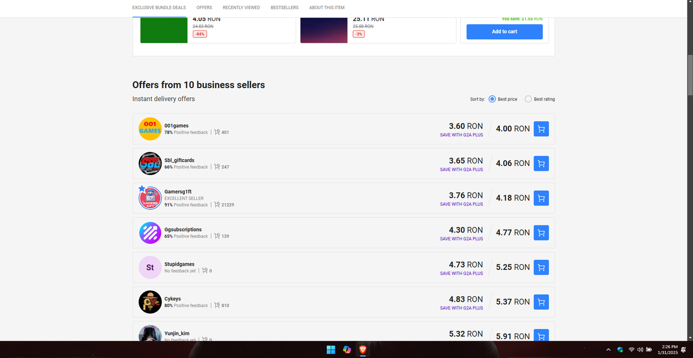Image resolution: width=693 pixels, height=358 pixels.
Task: Click the 'Instant delivery offers' label
Action: coord(164,99)
